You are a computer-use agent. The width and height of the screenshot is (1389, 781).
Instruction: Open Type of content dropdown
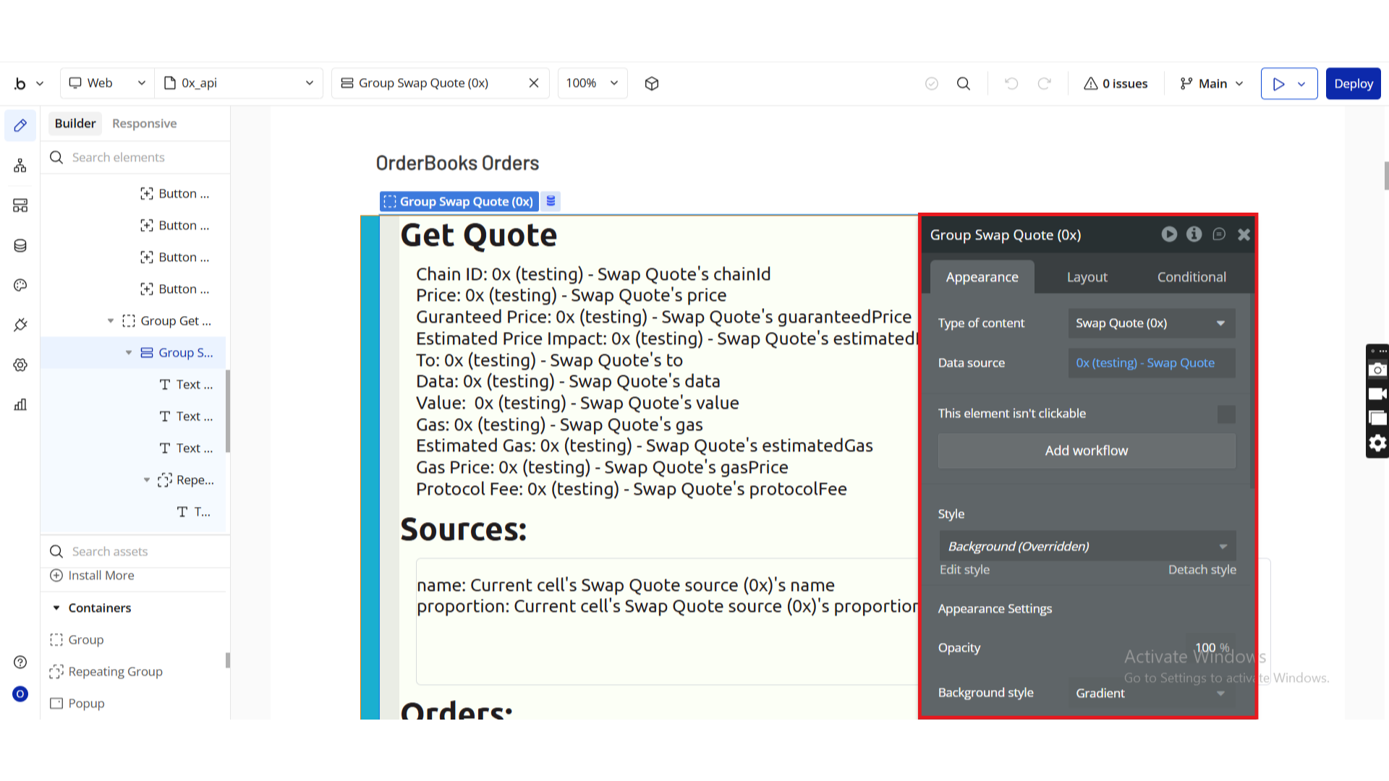coord(1151,323)
